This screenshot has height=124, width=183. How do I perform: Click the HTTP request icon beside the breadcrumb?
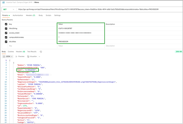pos(4,2)
